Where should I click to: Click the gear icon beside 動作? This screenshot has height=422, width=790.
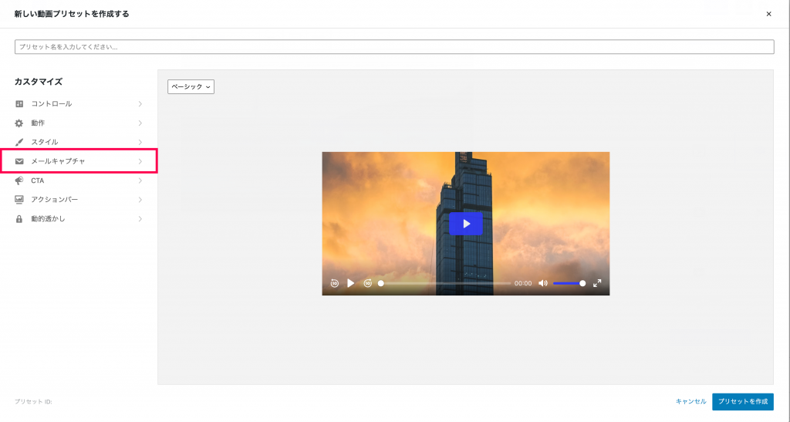19,123
